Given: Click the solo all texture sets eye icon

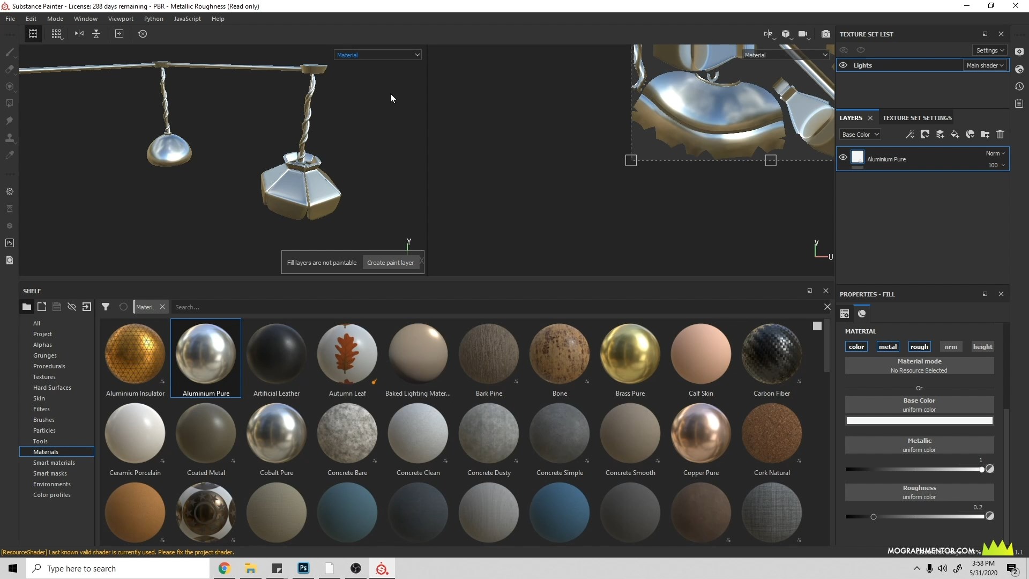Looking at the screenshot, I should pos(861,50).
